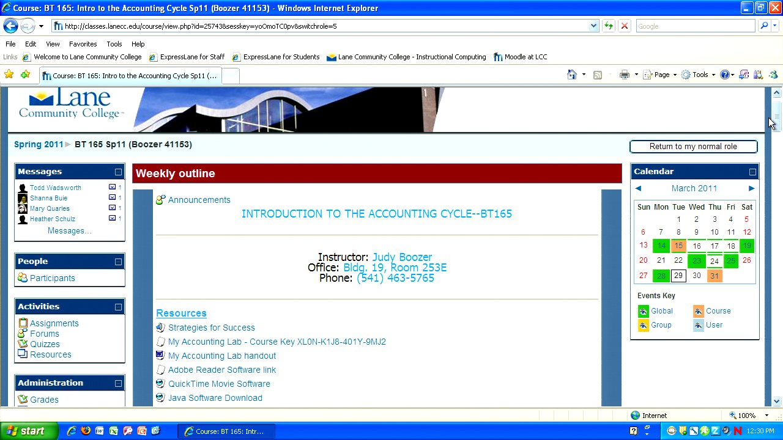
Task: Toggle Course events eye icon
Action: pyautogui.click(x=698, y=312)
